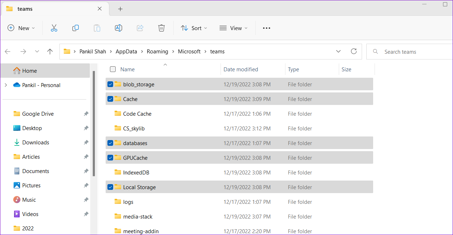Select the media-stack folder row

239,216
